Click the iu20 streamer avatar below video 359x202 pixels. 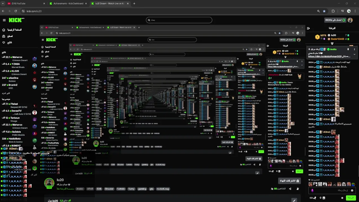[49, 183]
